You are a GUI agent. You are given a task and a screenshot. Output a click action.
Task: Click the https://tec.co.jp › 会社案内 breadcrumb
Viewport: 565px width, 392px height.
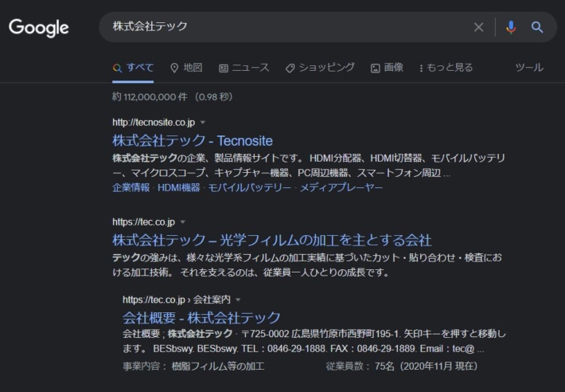(x=177, y=300)
